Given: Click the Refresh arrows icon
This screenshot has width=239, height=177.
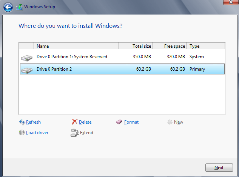Looking at the screenshot, I should (x=22, y=122).
